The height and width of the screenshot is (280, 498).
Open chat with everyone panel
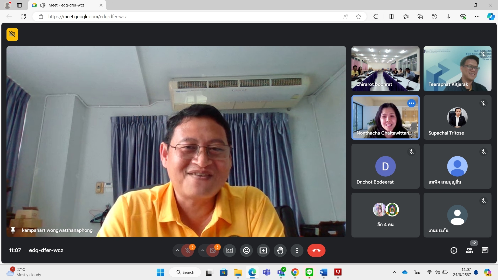485,250
